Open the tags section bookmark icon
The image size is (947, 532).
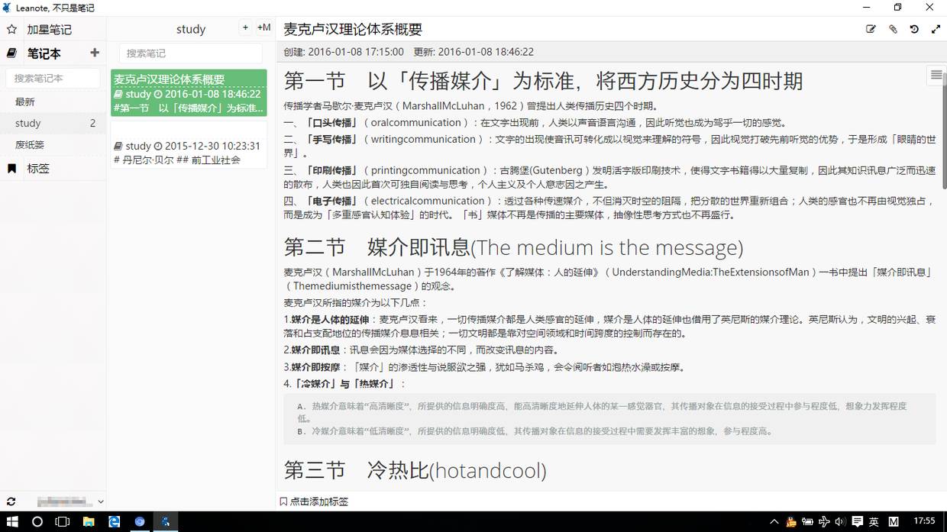pos(11,169)
